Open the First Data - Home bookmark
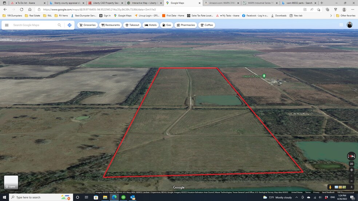358x201 pixels. pyautogui.click(x=173, y=16)
